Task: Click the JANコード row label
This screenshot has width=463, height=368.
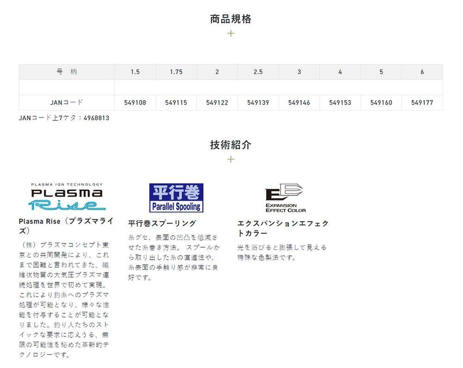Action: coord(67,102)
